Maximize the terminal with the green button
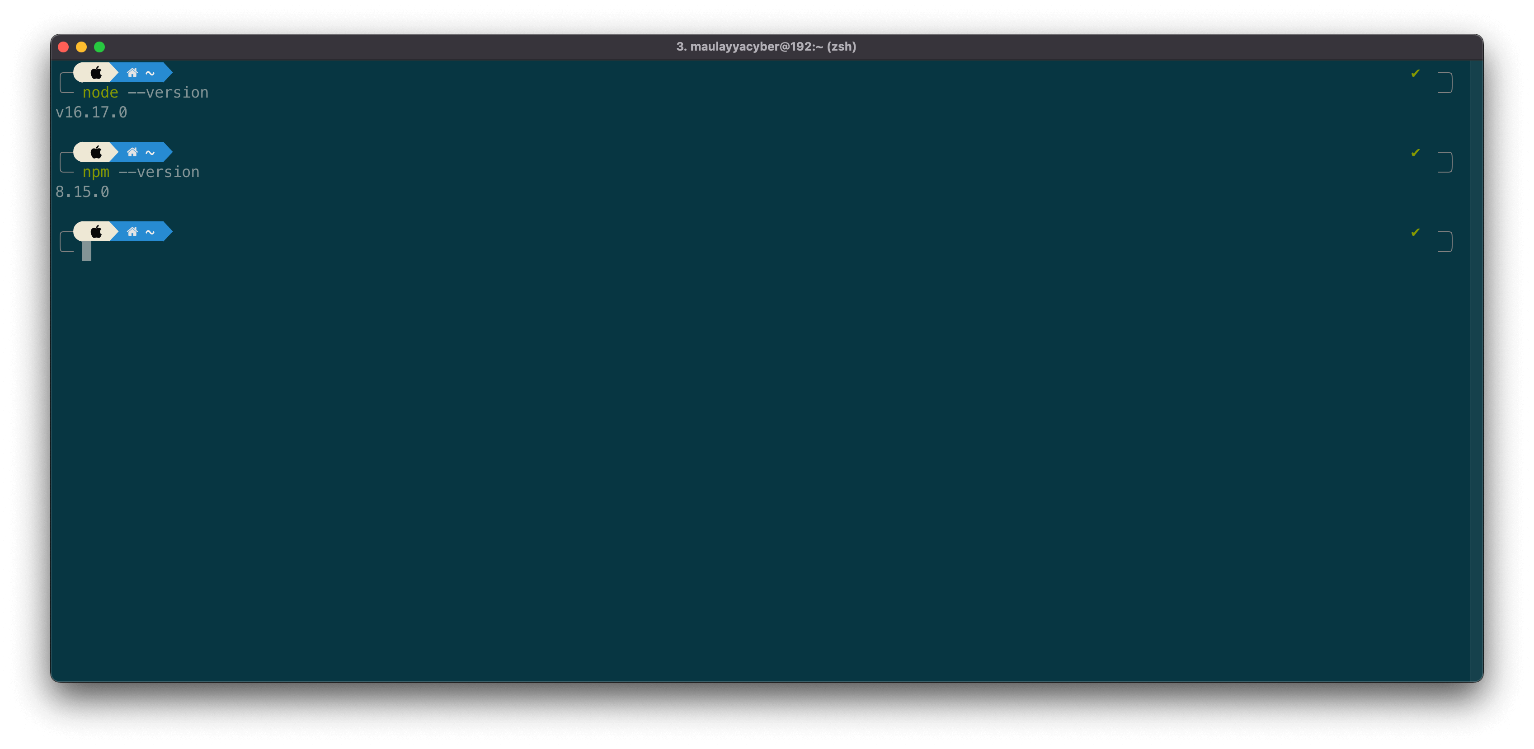 click(99, 47)
